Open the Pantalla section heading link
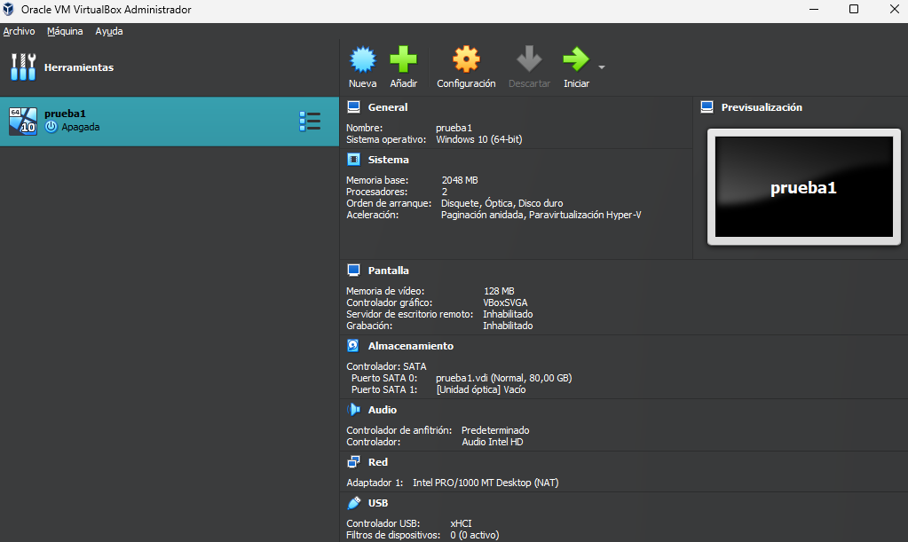Image resolution: width=908 pixels, height=542 pixels. point(388,271)
